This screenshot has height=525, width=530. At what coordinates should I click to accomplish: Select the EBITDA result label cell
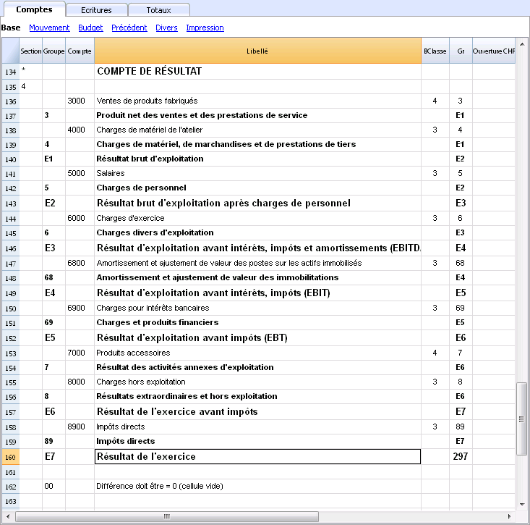257,248
